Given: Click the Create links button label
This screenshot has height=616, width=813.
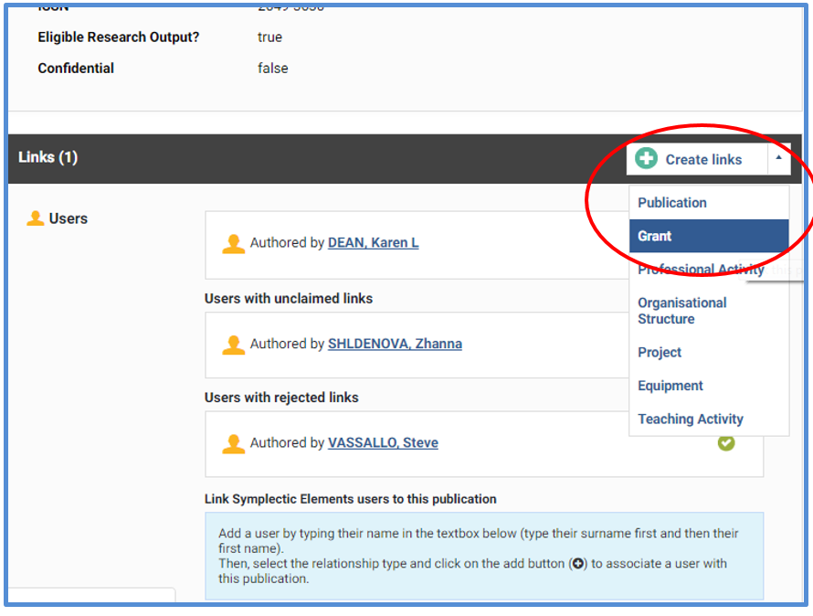Looking at the screenshot, I should coord(703,159).
